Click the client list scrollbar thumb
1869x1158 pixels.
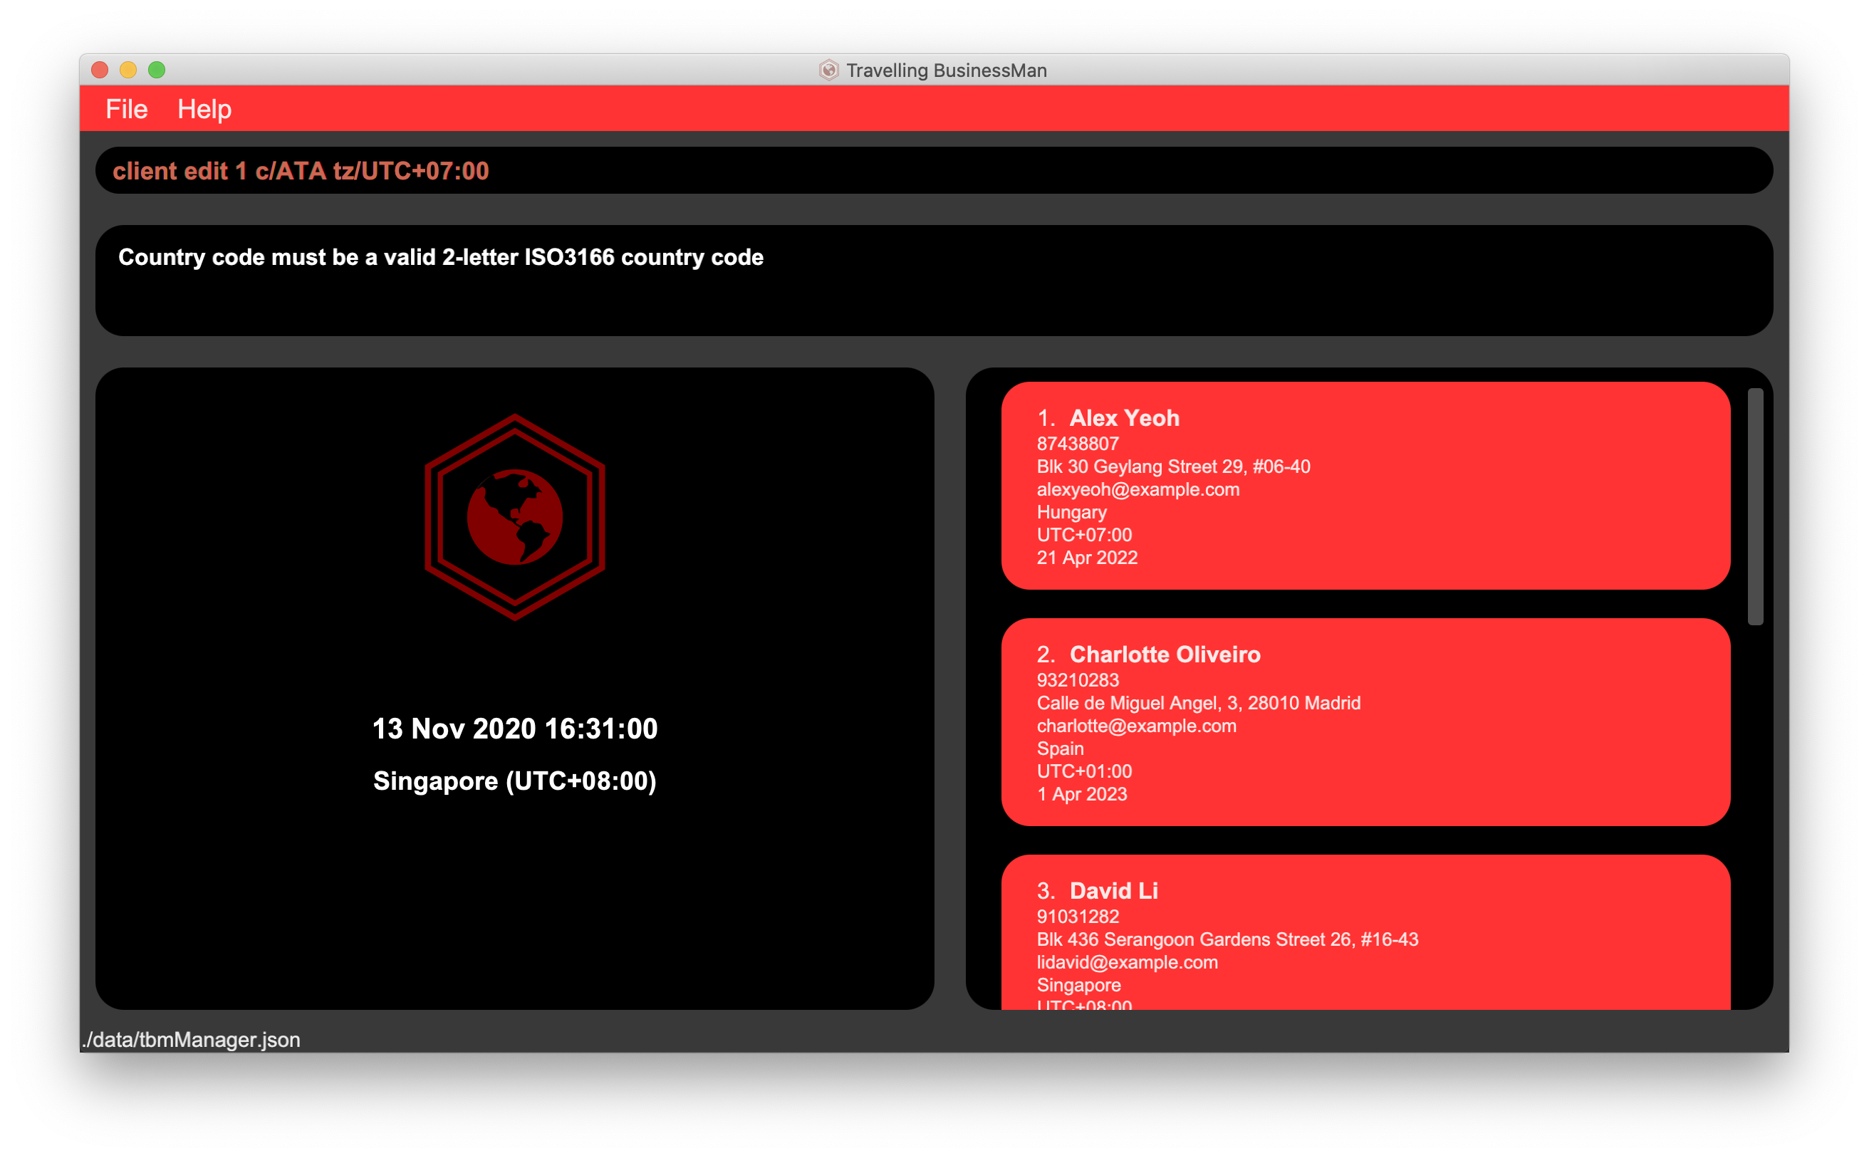(x=1755, y=506)
